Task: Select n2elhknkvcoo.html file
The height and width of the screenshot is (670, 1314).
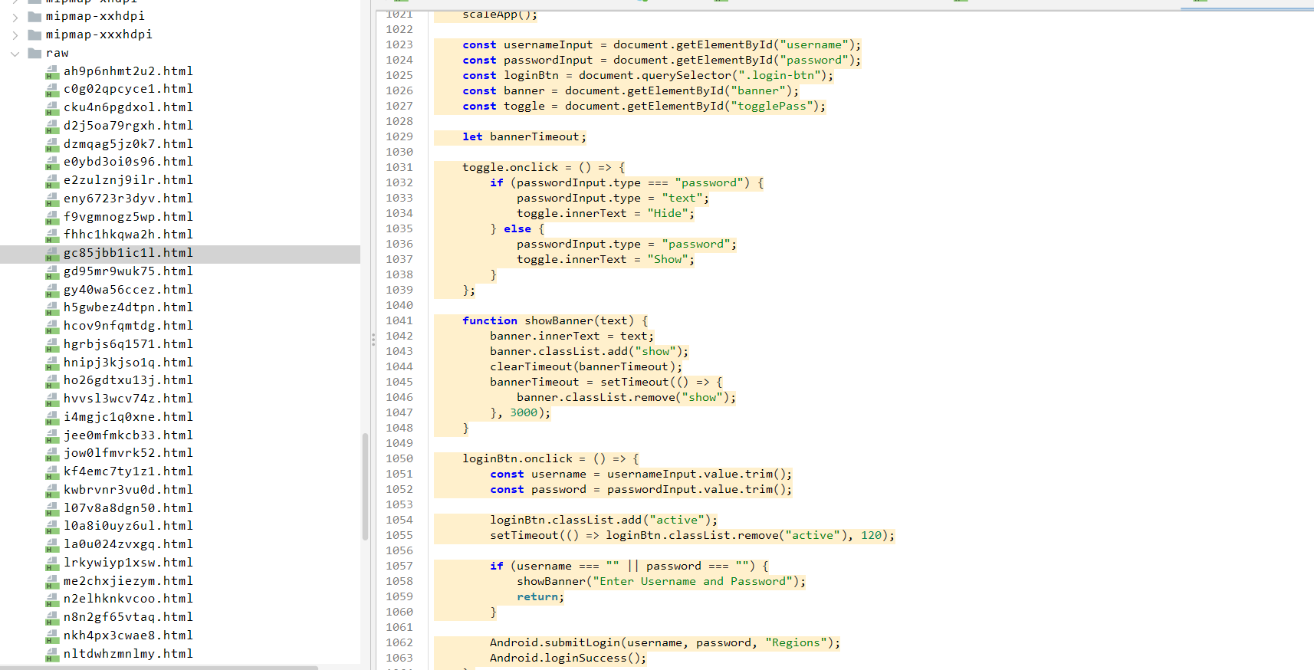Action: pos(128,599)
